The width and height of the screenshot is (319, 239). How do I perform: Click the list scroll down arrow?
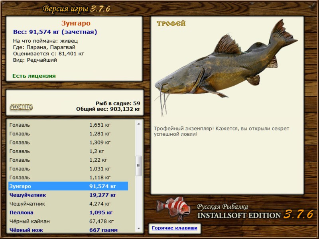click(x=139, y=229)
